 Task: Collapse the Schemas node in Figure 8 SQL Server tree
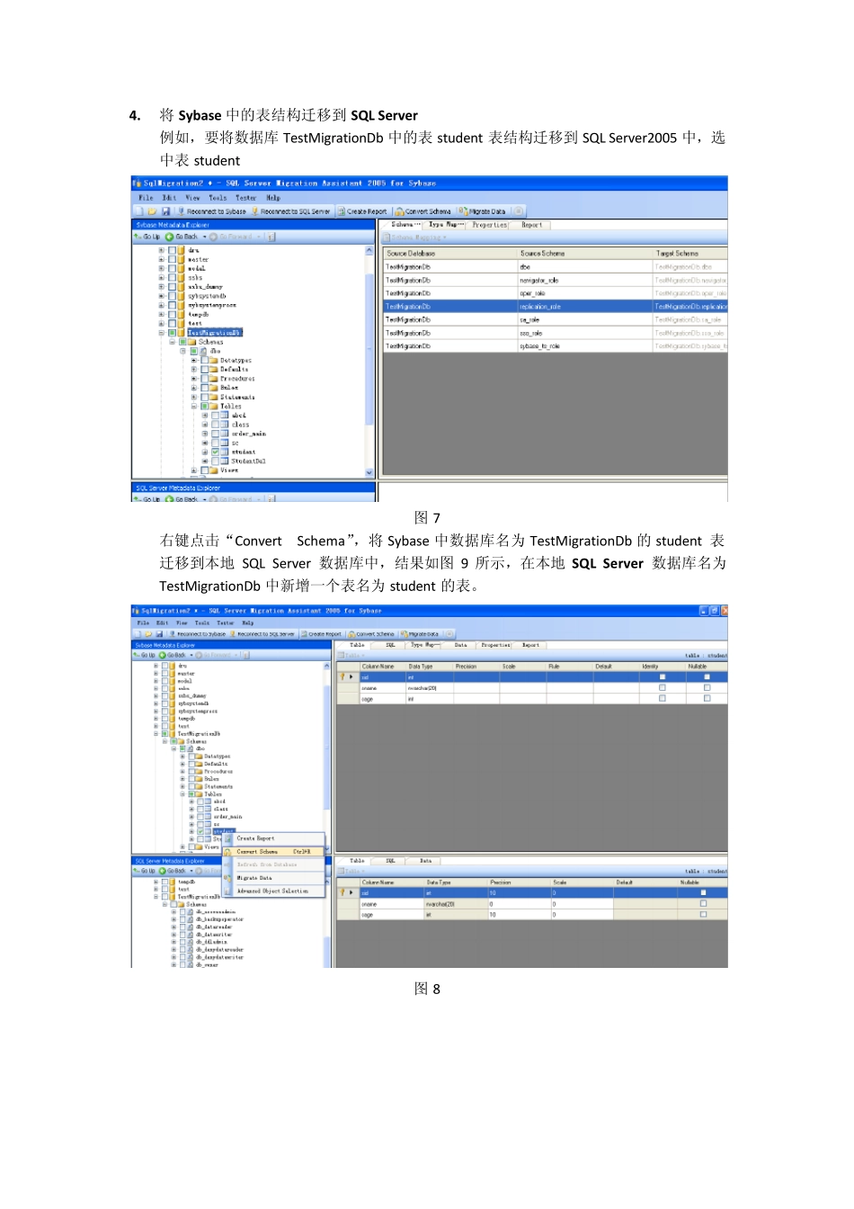point(165,905)
